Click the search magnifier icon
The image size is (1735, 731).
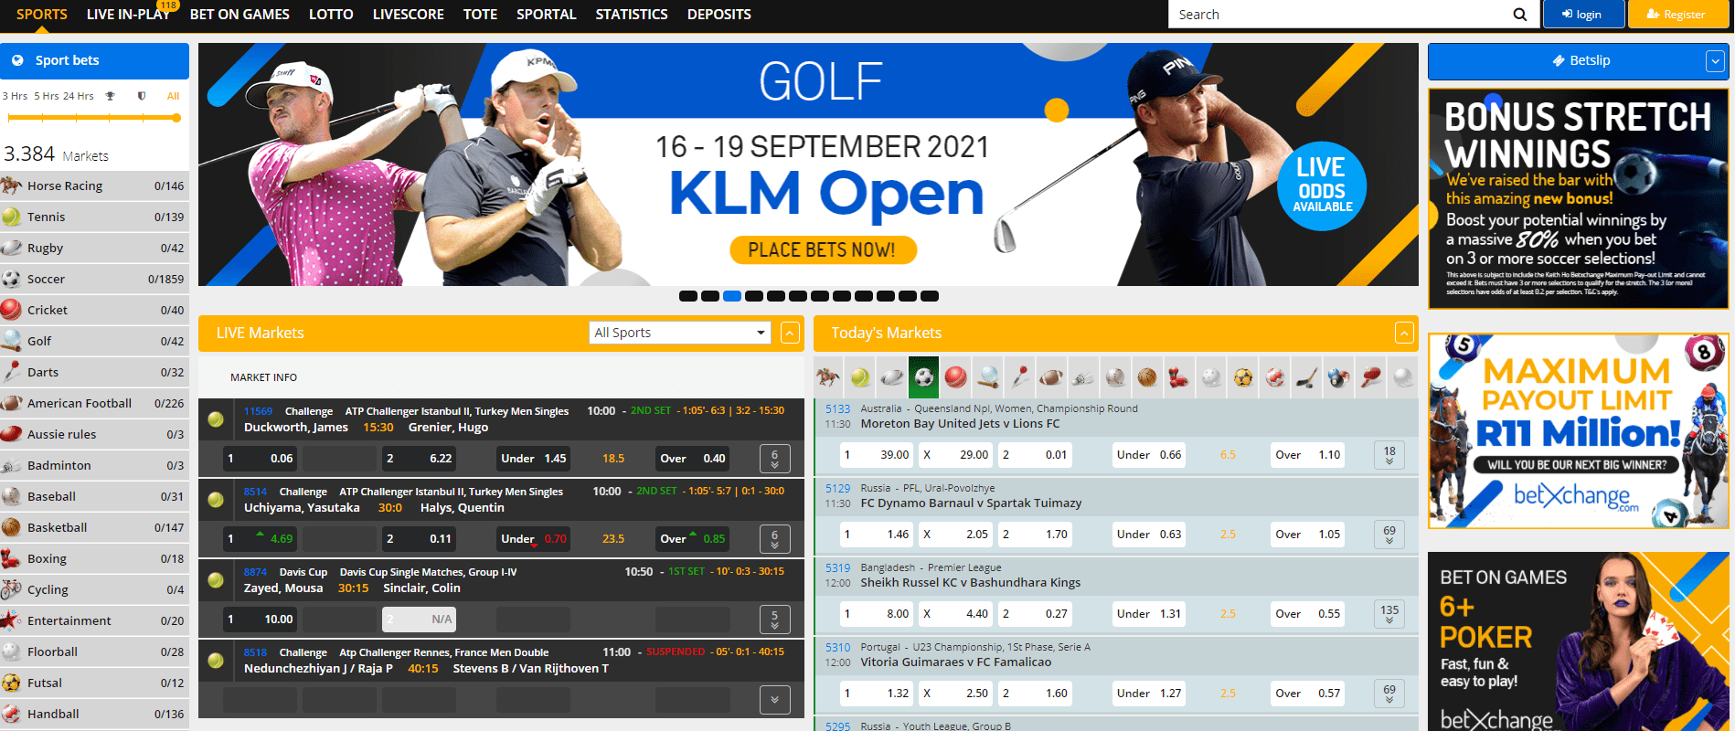click(1519, 15)
